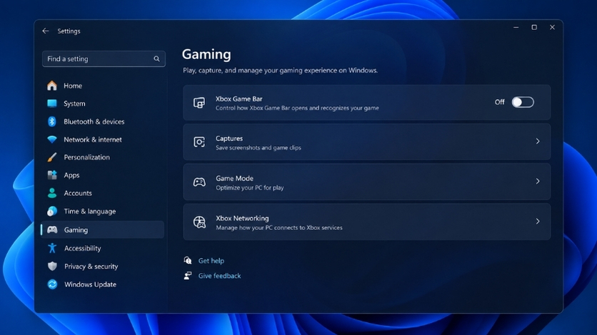The image size is (597, 335).
Task: Open the Time & language label
Action: coord(90,212)
